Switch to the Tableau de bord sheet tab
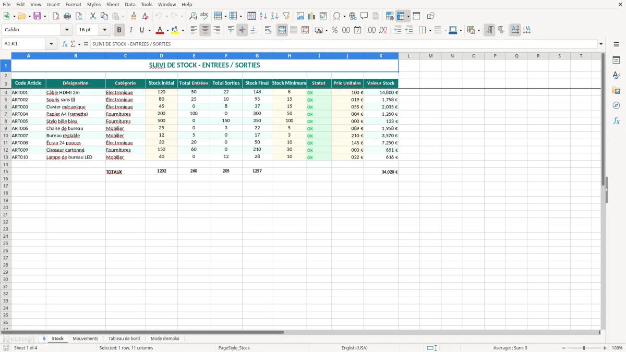Viewport: 626px width, 352px height. [x=124, y=339]
